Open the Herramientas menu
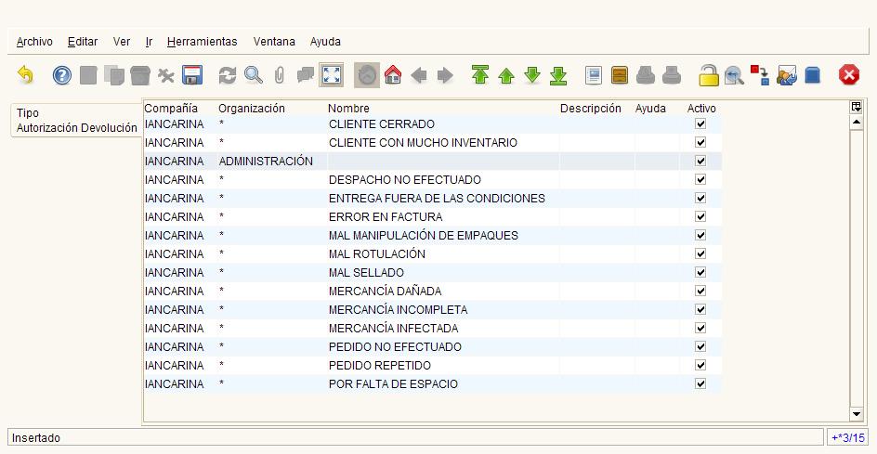 pos(202,42)
